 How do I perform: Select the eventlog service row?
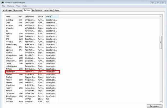pyautogui.click(x=32, y=20)
